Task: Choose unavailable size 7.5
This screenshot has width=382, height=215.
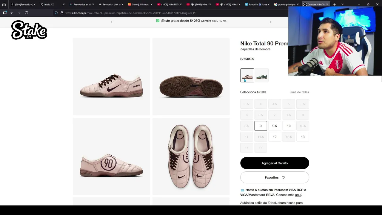Action: pos(289,115)
